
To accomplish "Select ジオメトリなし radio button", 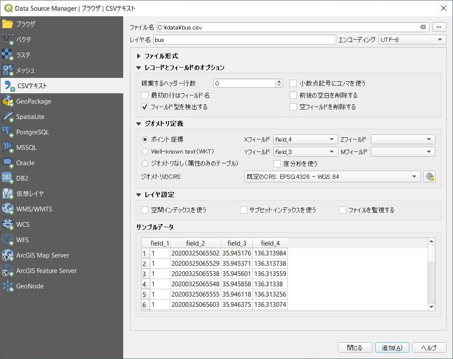I will (145, 163).
